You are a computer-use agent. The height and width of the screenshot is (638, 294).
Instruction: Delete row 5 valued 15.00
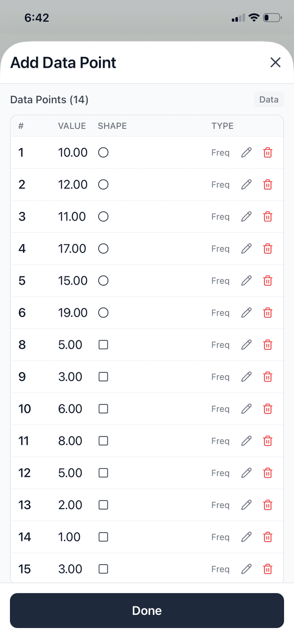click(x=268, y=281)
